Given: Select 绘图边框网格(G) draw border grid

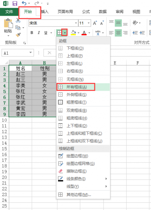Looking at the screenshot, I should point(83,163).
